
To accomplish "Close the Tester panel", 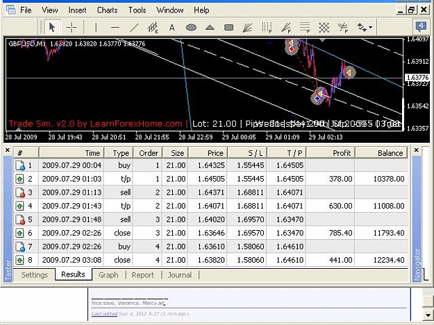I will [8, 150].
